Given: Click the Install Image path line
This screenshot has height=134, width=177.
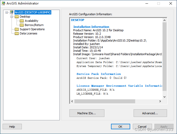Looking at the screenshot, I should 118,54.
